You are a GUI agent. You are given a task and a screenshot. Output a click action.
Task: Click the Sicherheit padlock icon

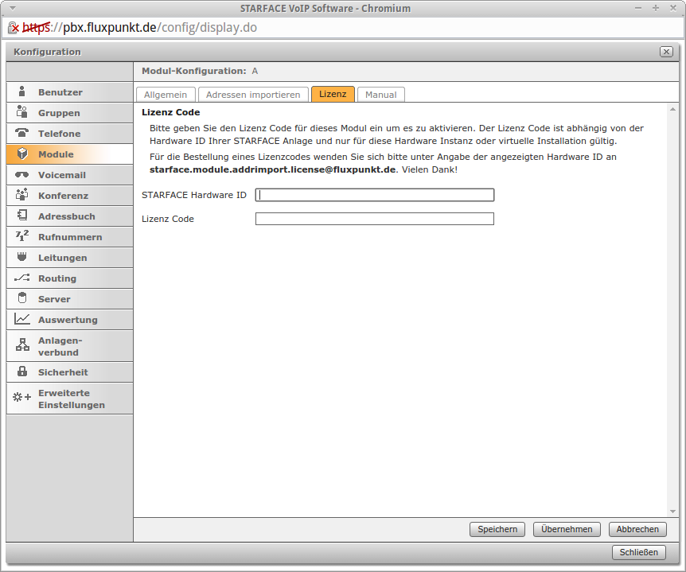point(21,372)
